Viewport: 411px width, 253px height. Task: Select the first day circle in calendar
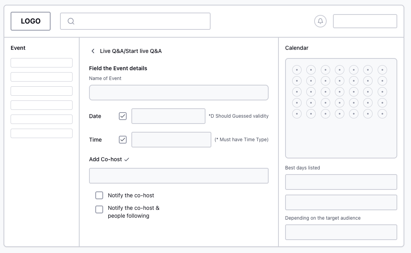click(x=297, y=70)
